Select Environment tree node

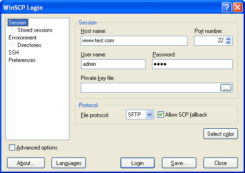point(23,38)
